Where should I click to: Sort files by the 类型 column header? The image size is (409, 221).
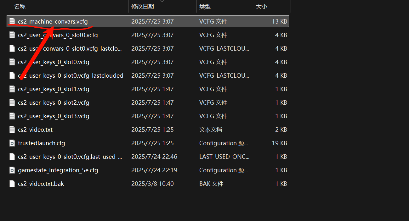[x=205, y=6]
